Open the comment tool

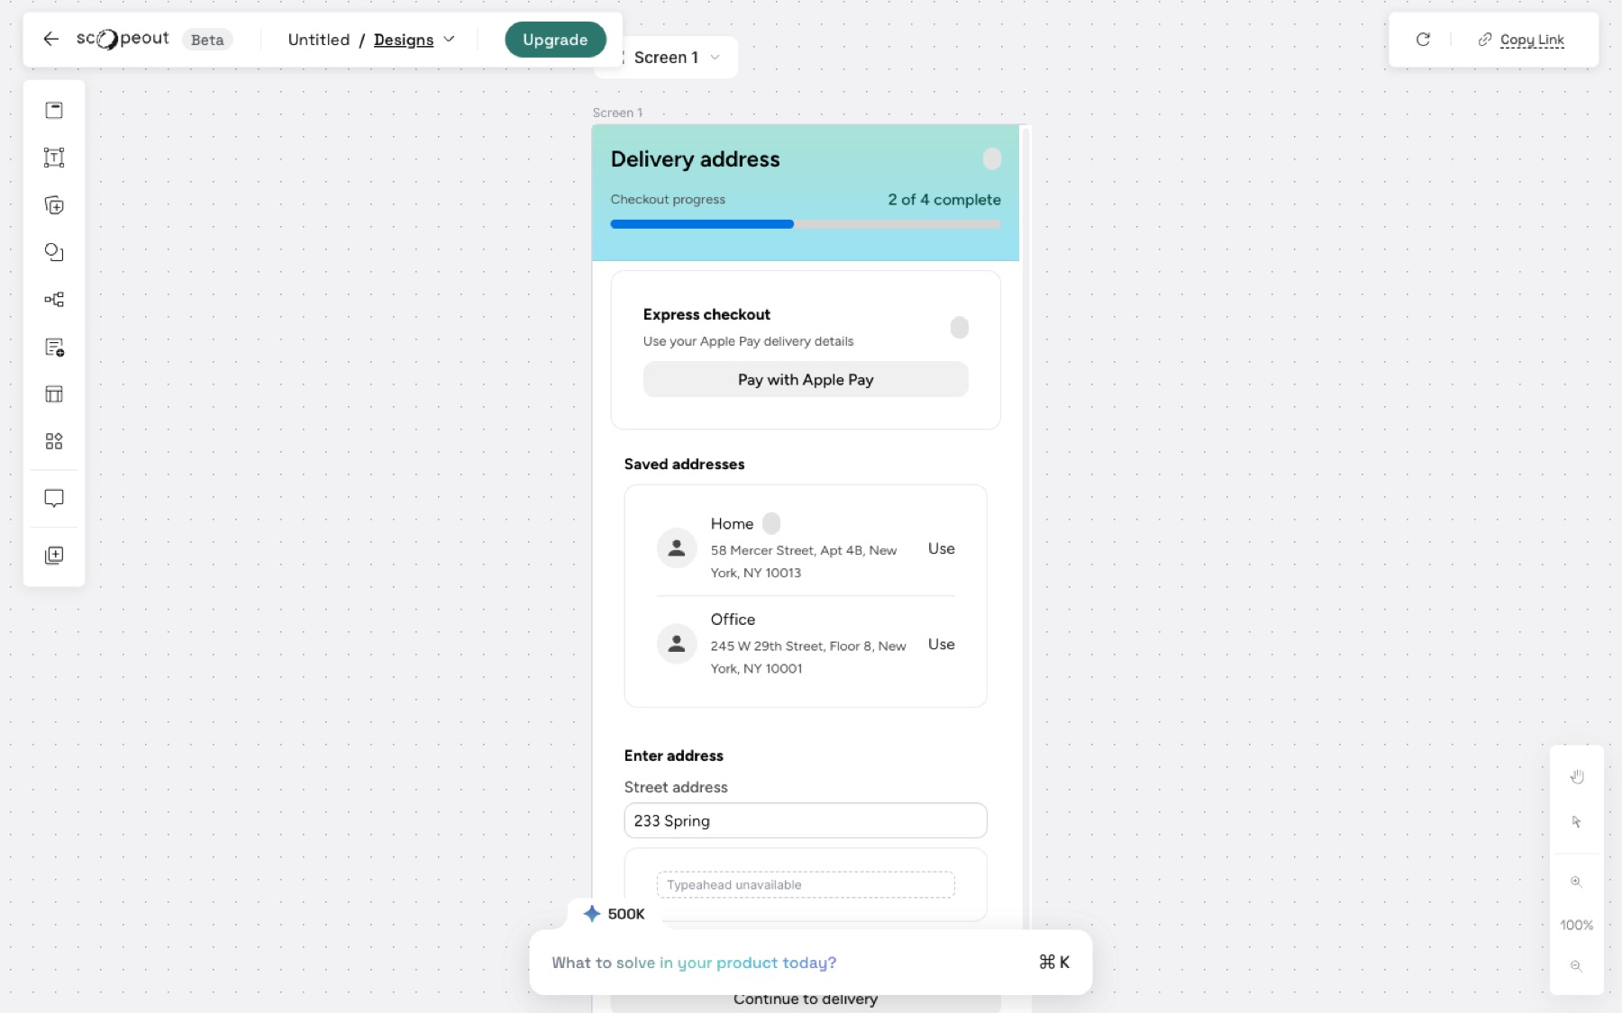click(54, 498)
